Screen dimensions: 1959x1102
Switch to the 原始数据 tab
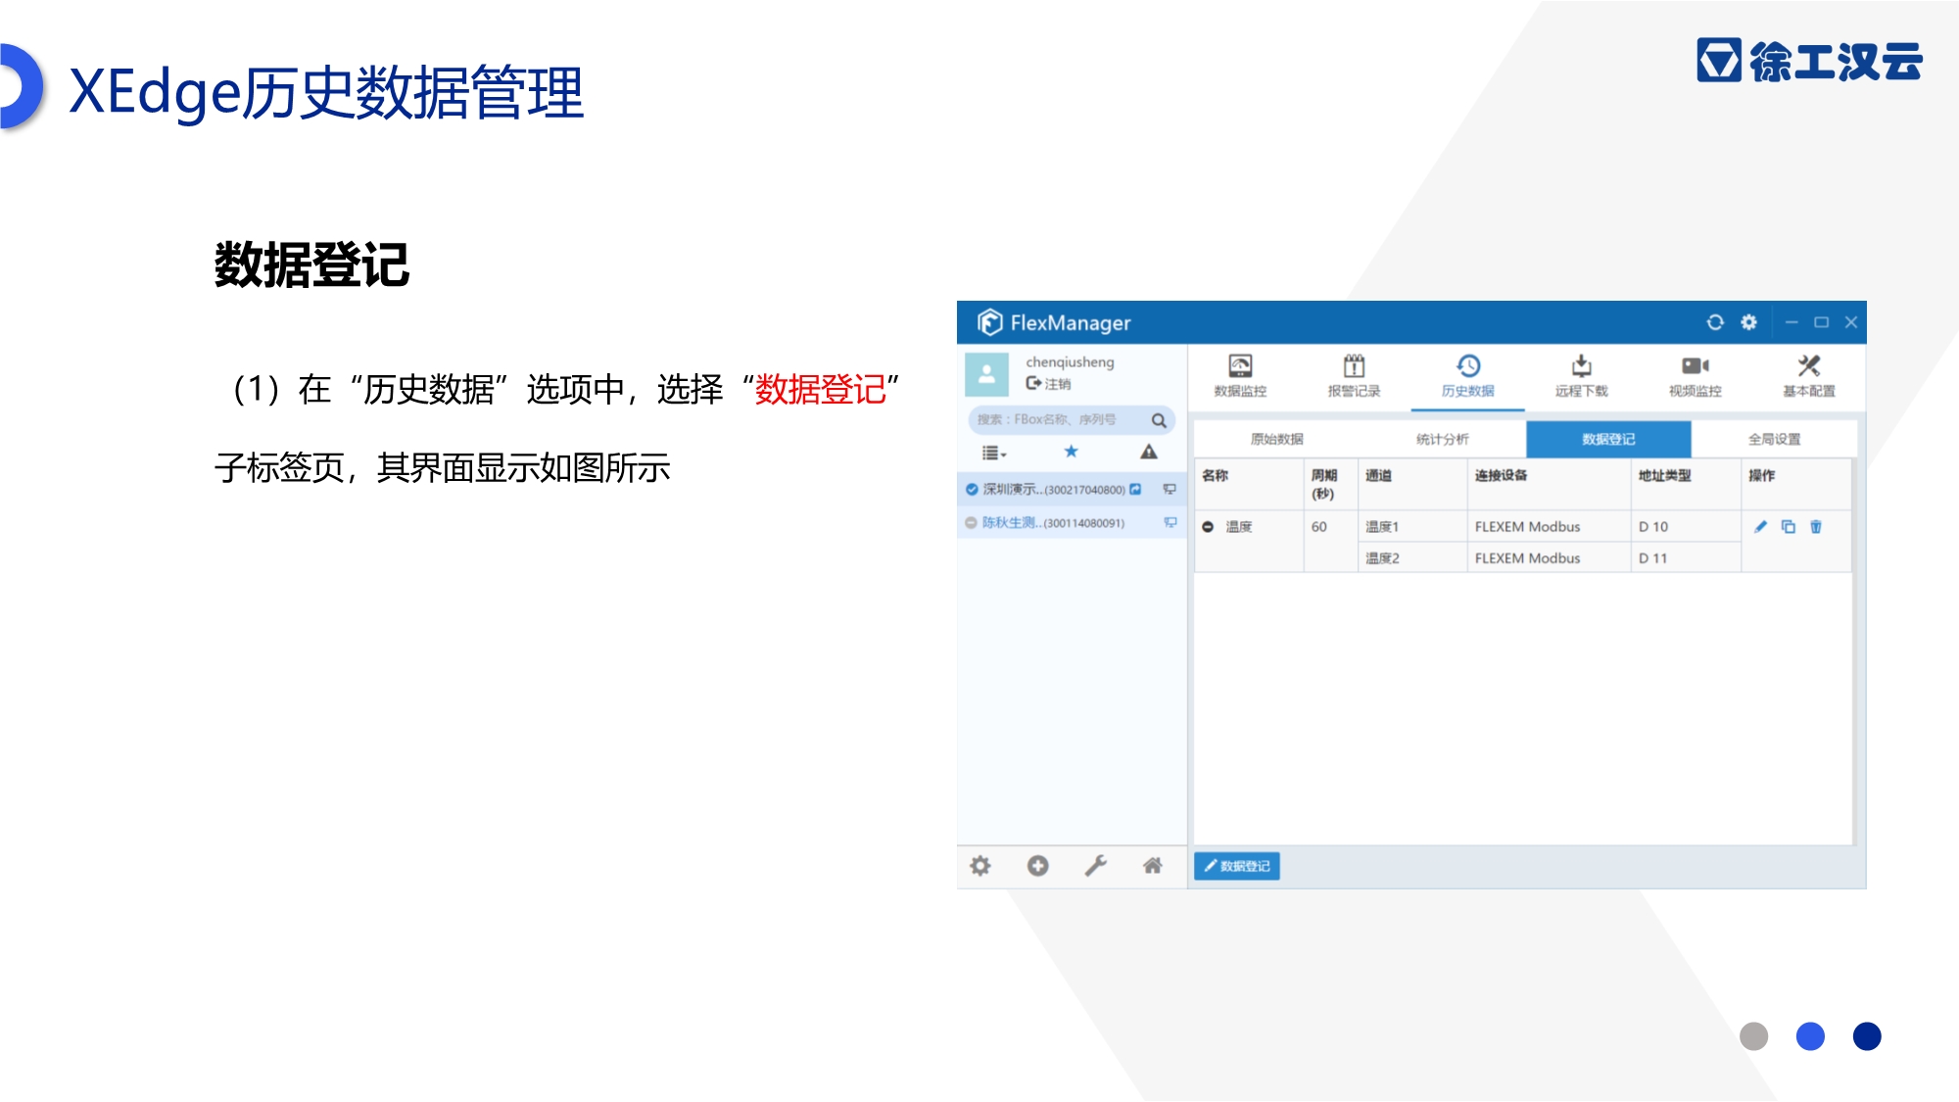pyautogui.click(x=1277, y=439)
